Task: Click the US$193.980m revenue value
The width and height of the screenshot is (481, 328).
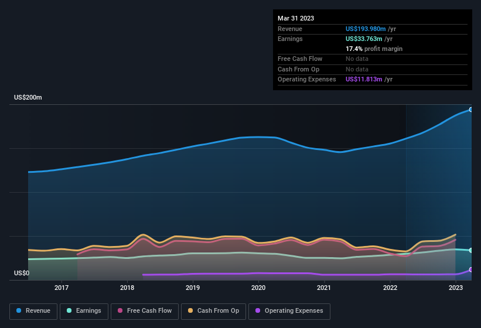Action: click(x=366, y=29)
